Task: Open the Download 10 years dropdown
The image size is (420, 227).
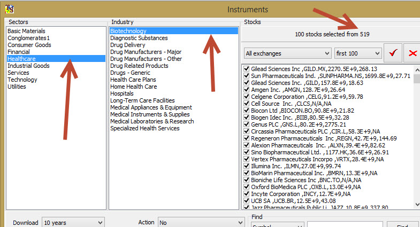Action: point(73,222)
